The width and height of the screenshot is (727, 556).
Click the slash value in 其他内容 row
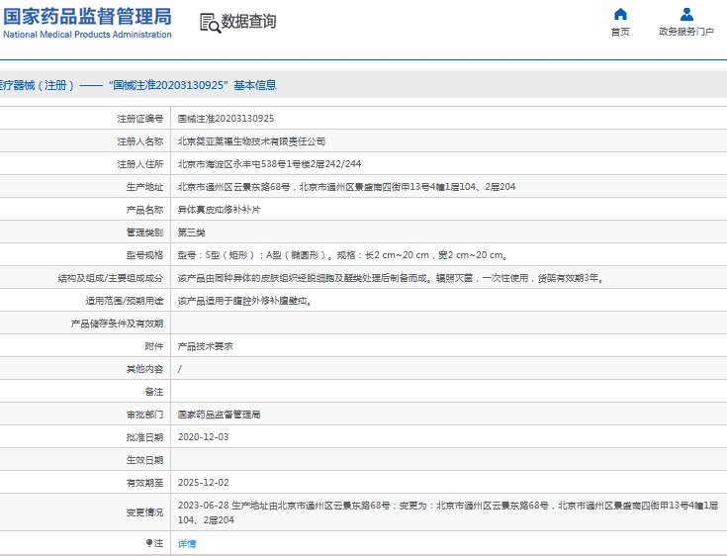coord(180,369)
